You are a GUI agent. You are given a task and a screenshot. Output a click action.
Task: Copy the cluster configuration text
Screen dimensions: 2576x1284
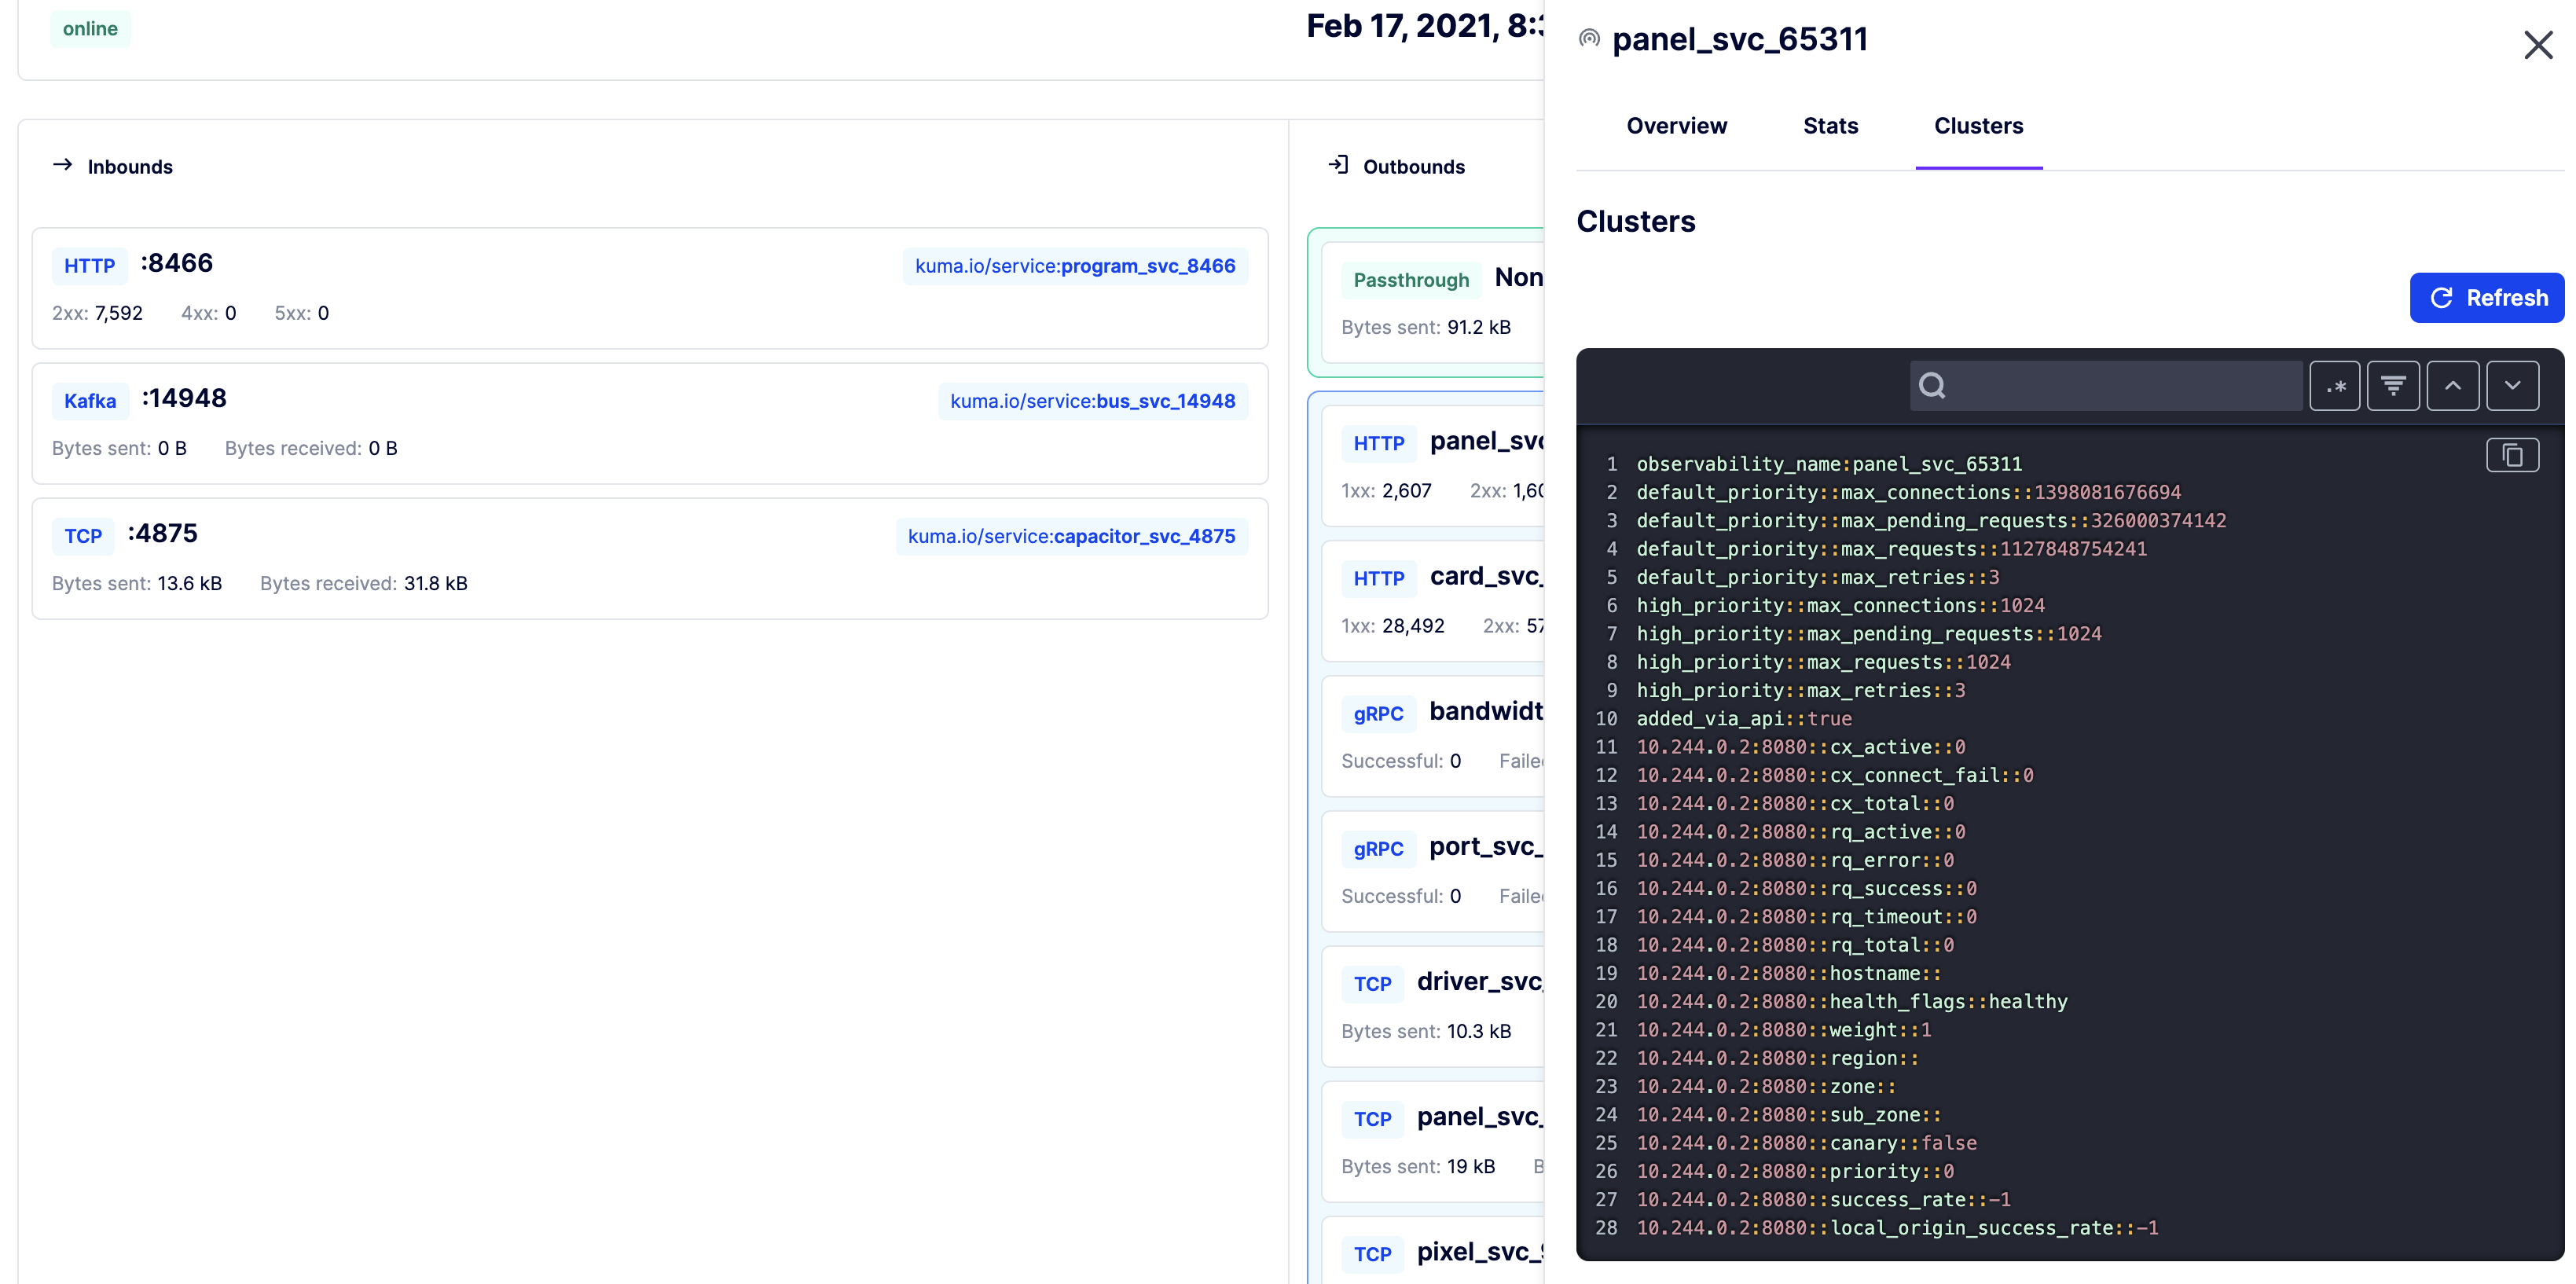[x=2513, y=455]
